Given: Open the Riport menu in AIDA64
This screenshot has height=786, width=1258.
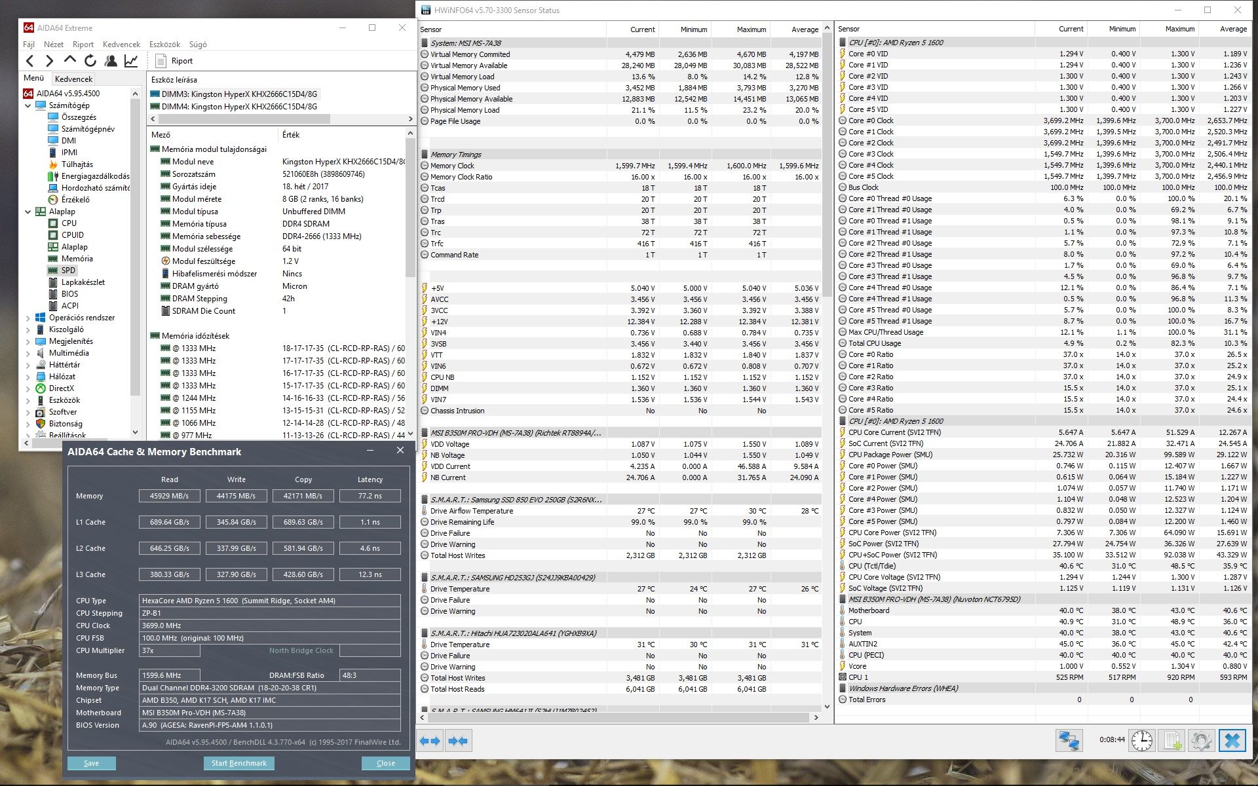Looking at the screenshot, I should coord(83,45).
